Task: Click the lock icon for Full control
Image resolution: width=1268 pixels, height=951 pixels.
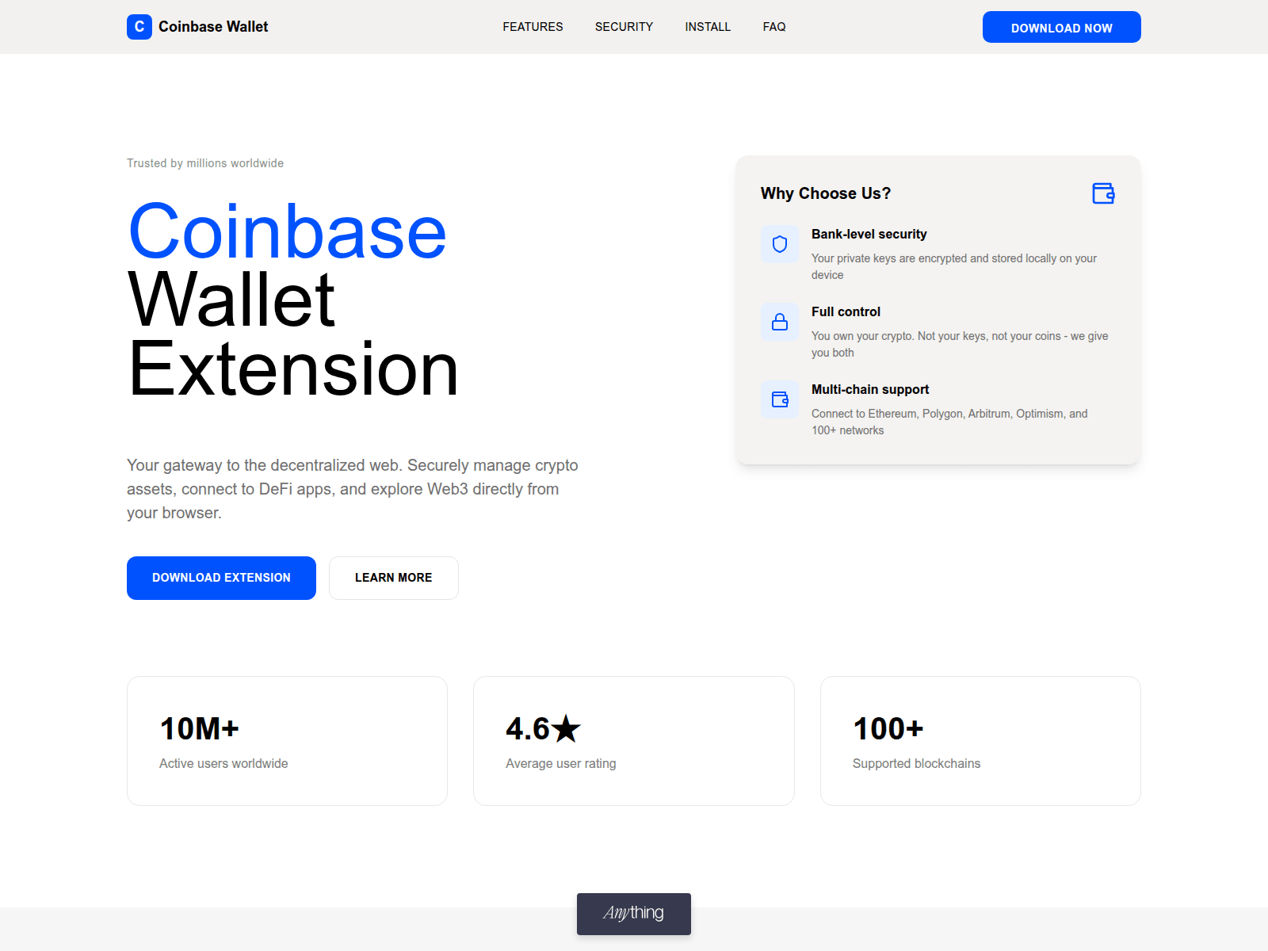Action: (x=780, y=322)
